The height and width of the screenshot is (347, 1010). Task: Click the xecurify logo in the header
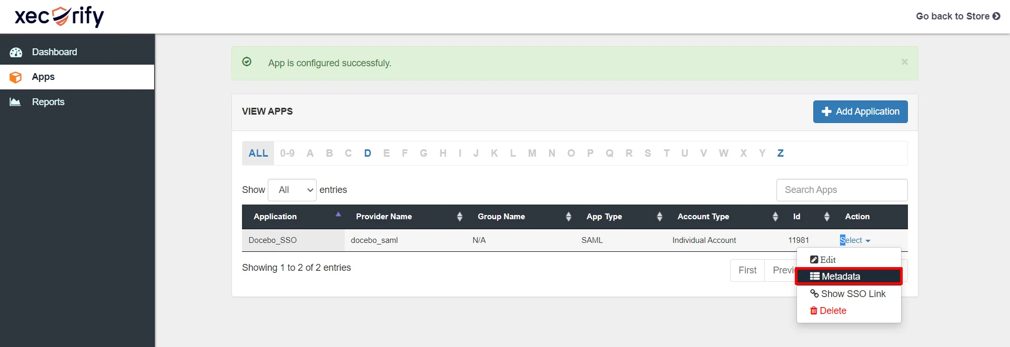pyautogui.click(x=58, y=16)
